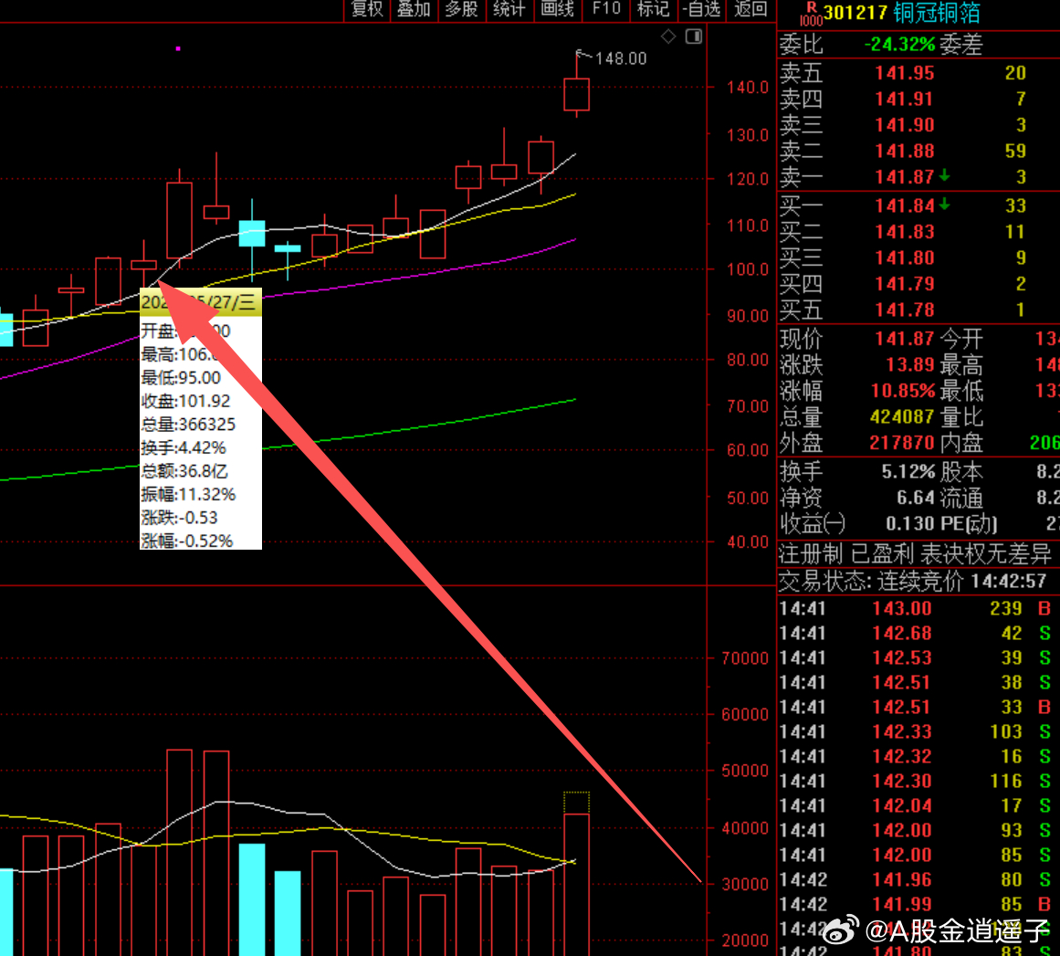
Task: Select 买二 price 141.83
Action: click(x=905, y=232)
